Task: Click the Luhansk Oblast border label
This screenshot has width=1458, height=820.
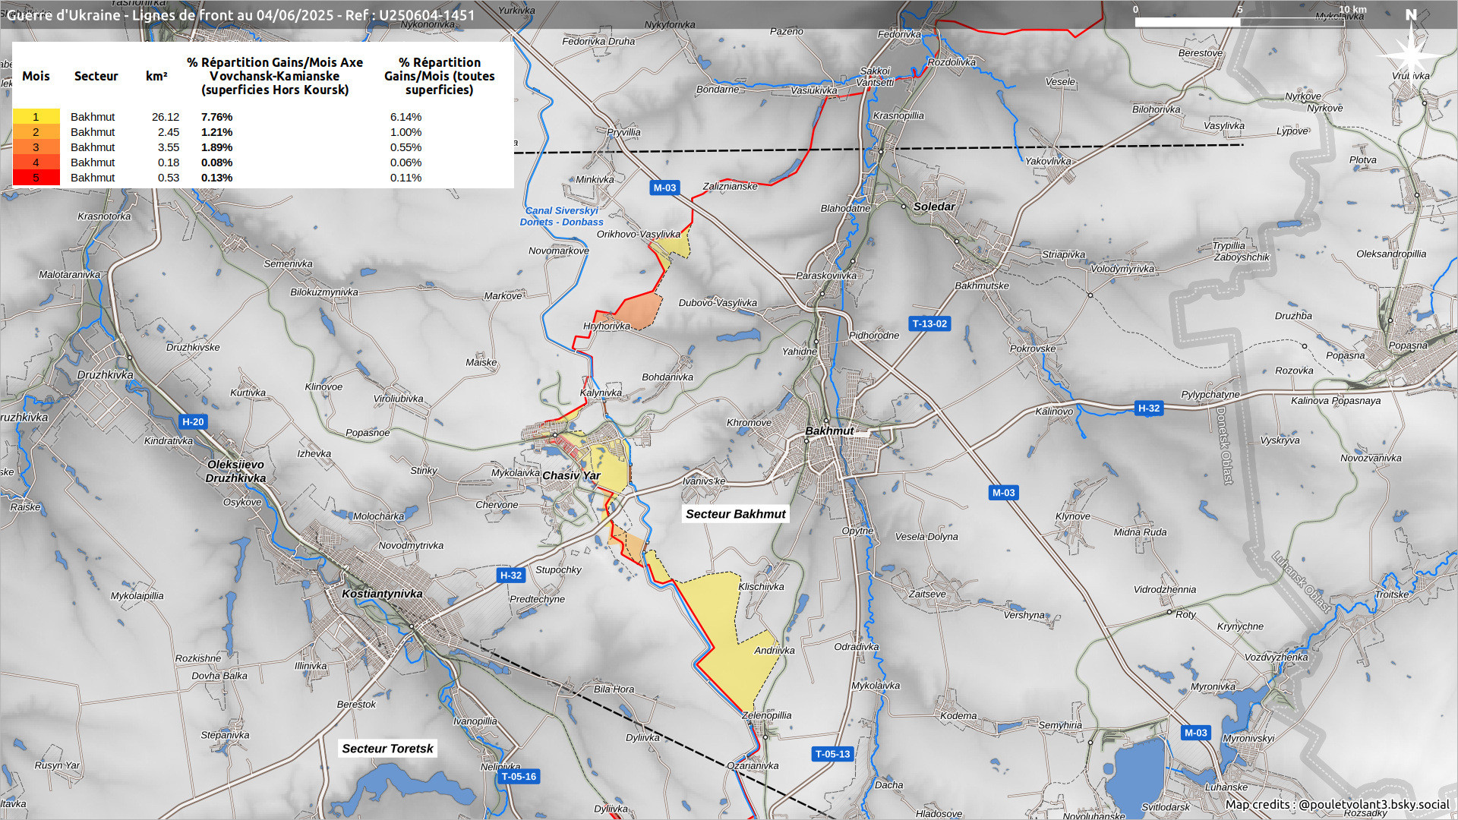Action: tap(1302, 582)
